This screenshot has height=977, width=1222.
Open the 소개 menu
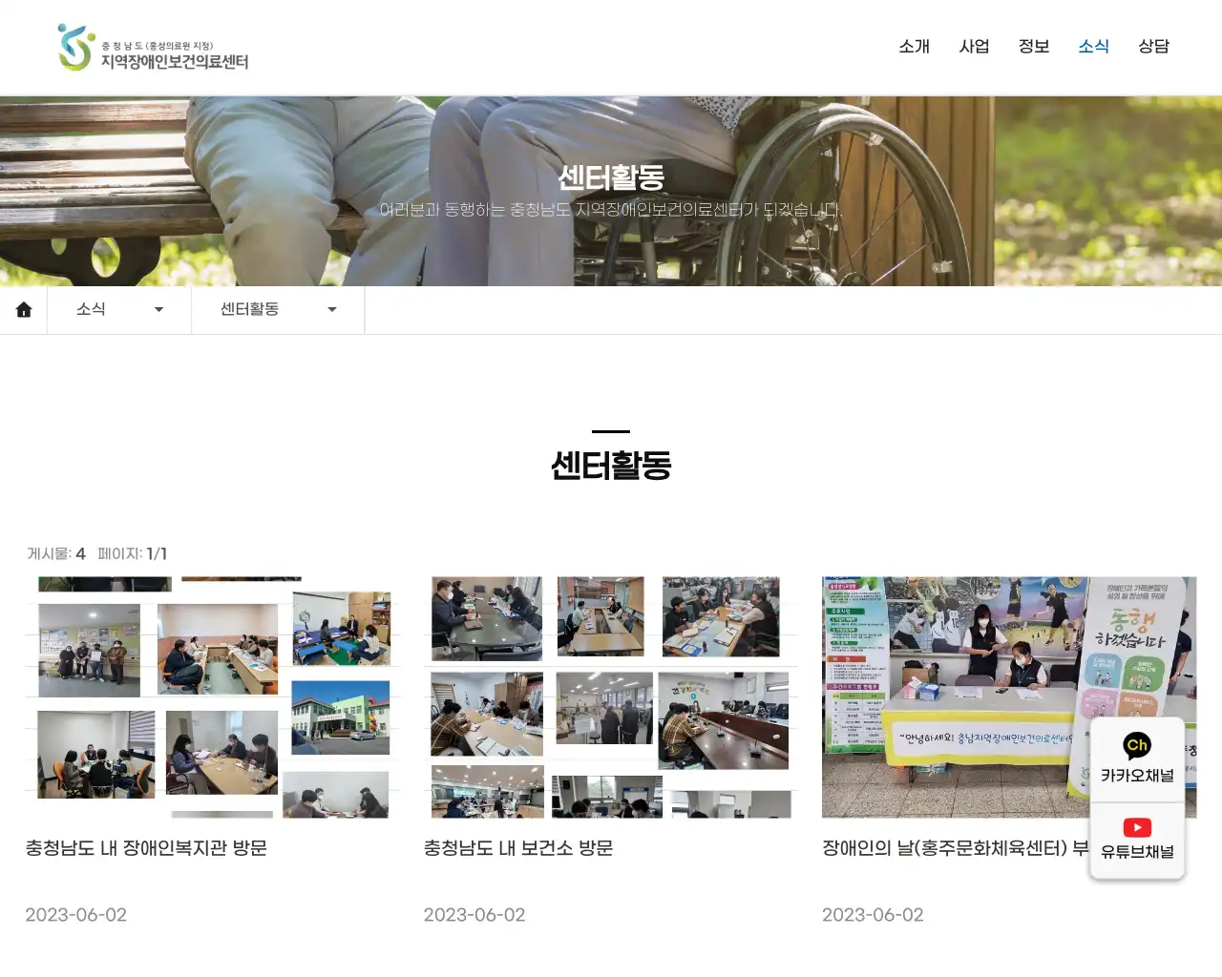pos(914,46)
